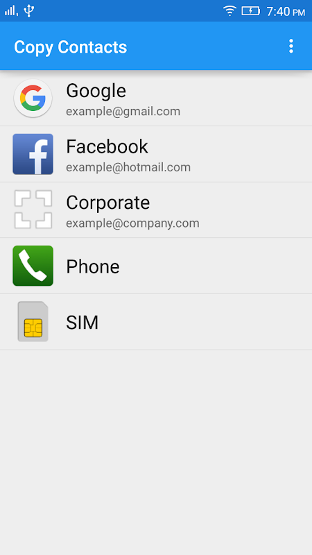Tap the example@company.com address
Image resolution: width=312 pixels, height=555 pixels.
[132, 223]
